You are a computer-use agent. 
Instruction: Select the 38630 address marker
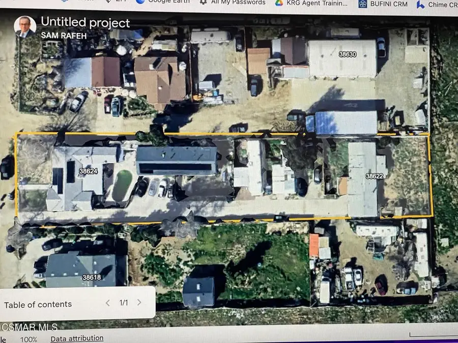tap(349, 54)
